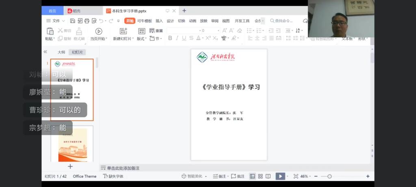Open the font size dropdown
Screen dimensions: 416x187
[219, 30]
